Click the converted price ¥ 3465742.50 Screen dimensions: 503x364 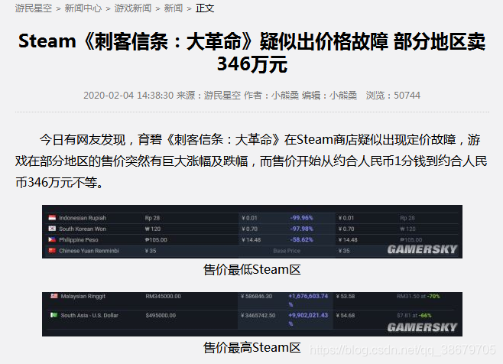(258, 316)
